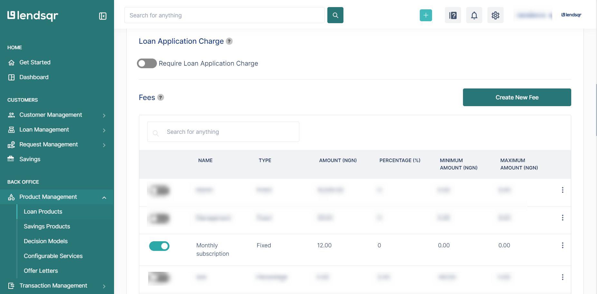Screen dimensions: 597x294
Task: Click the TYPE column header
Action: 265,161
